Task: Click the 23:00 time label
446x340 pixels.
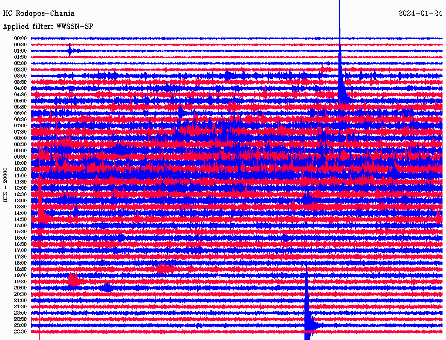Action: click(20, 325)
